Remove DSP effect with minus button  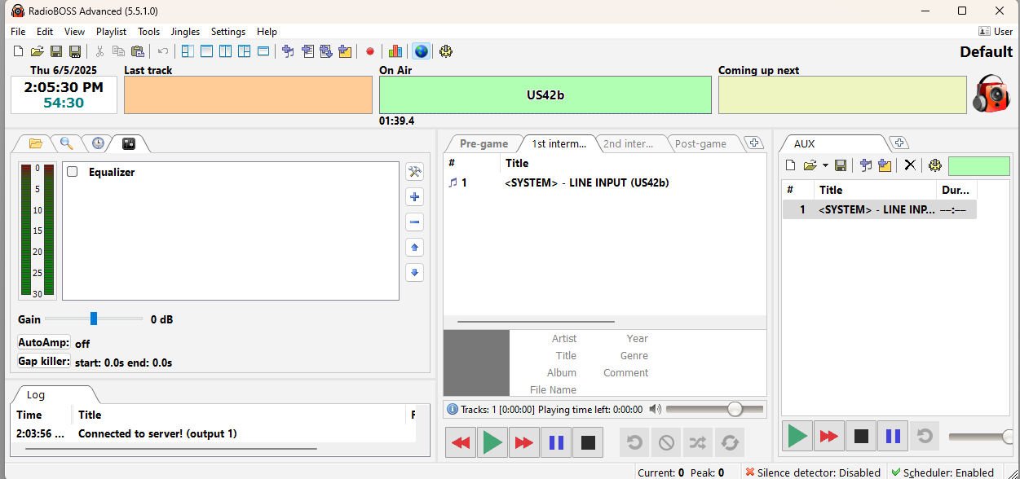[x=414, y=222]
